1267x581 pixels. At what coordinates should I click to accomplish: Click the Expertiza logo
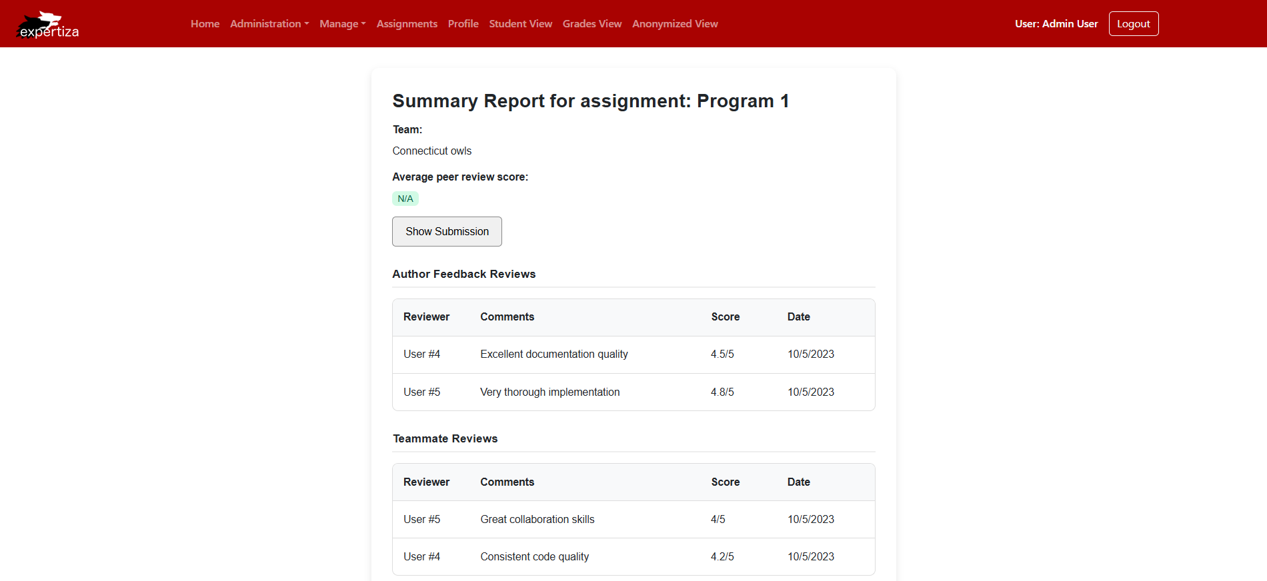47,25
